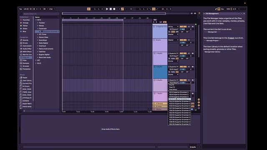Click the Manage Project button
This screenshot has height=150, width=267.
(212, 41)
